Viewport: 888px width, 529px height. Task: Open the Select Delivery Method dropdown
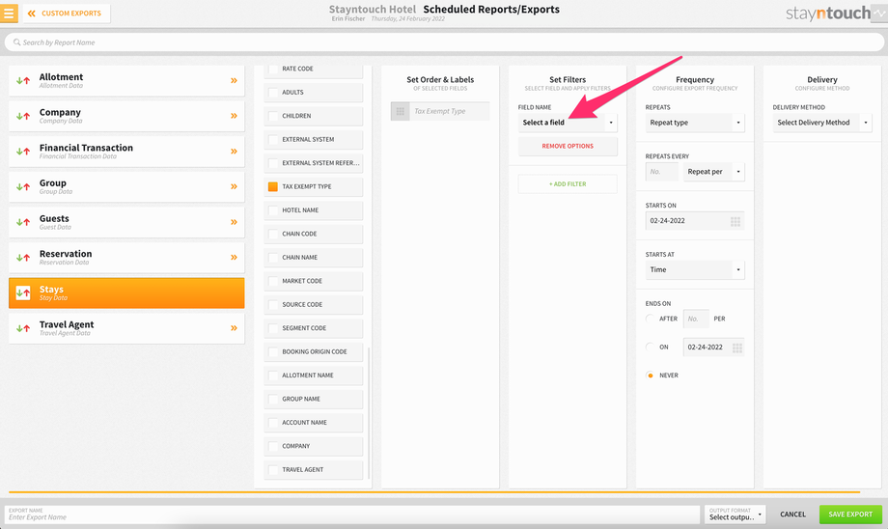(822, 123)
